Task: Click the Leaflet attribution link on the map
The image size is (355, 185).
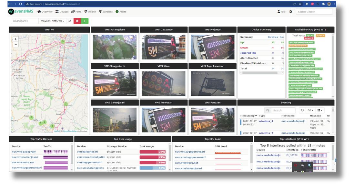Action: [x=57, y=131]
